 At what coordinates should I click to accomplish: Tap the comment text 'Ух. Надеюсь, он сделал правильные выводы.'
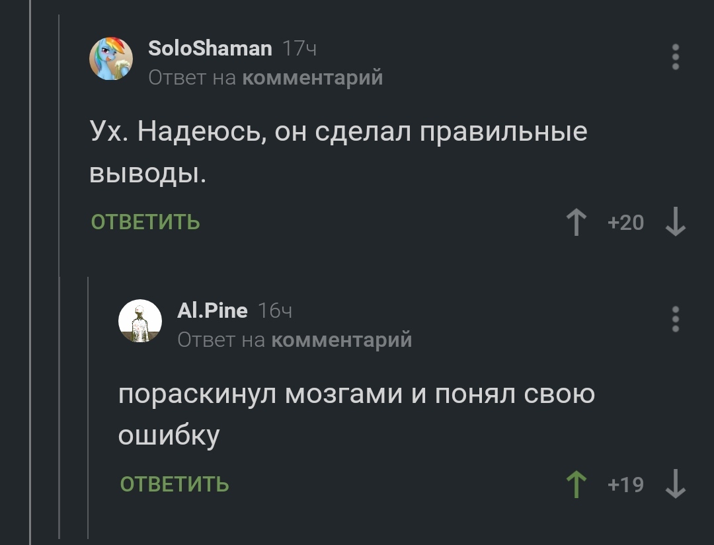[338, 152]
